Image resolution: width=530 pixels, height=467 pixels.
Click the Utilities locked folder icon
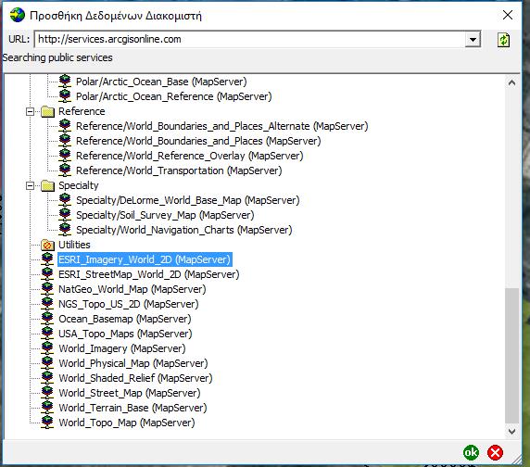coord(47,245)
